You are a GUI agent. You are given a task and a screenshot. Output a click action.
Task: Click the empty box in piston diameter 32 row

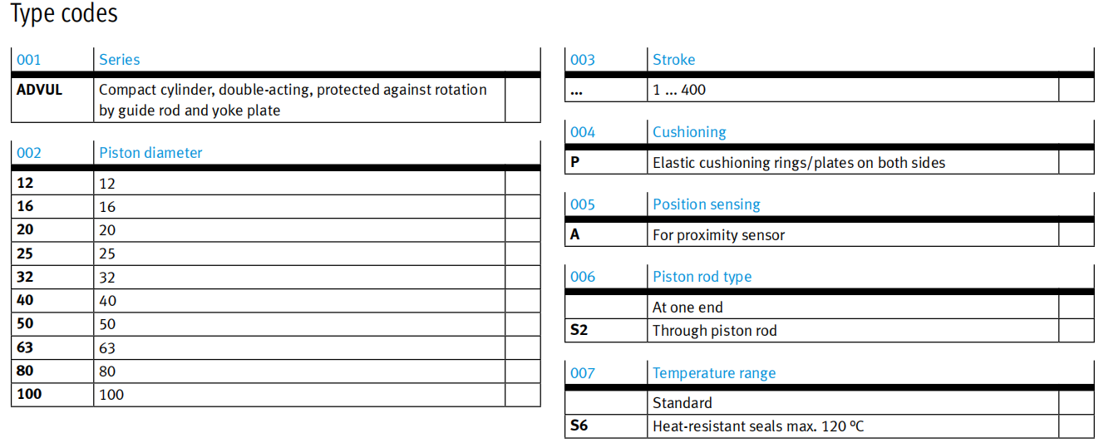point(523,277)
